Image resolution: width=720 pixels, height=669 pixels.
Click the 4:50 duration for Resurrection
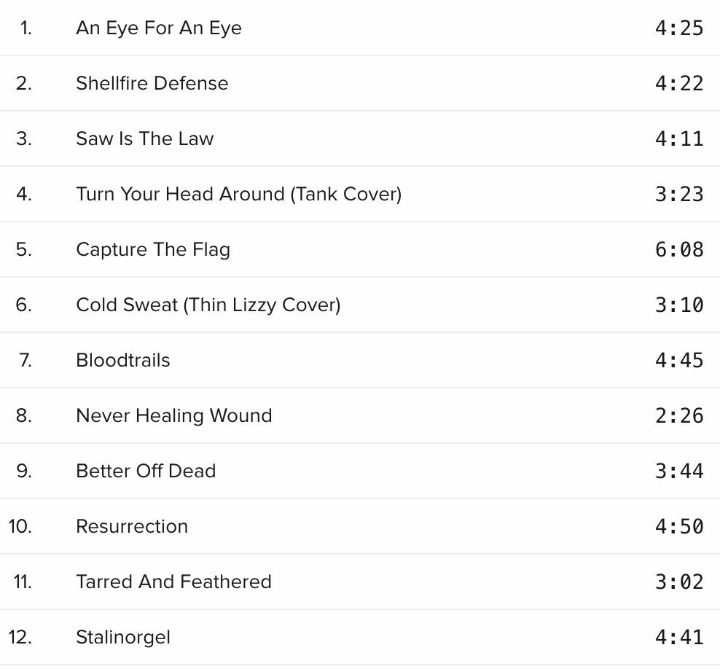(x=679, y=527)
